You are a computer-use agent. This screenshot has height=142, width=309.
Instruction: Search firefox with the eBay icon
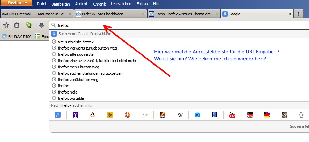click(145, 115)
